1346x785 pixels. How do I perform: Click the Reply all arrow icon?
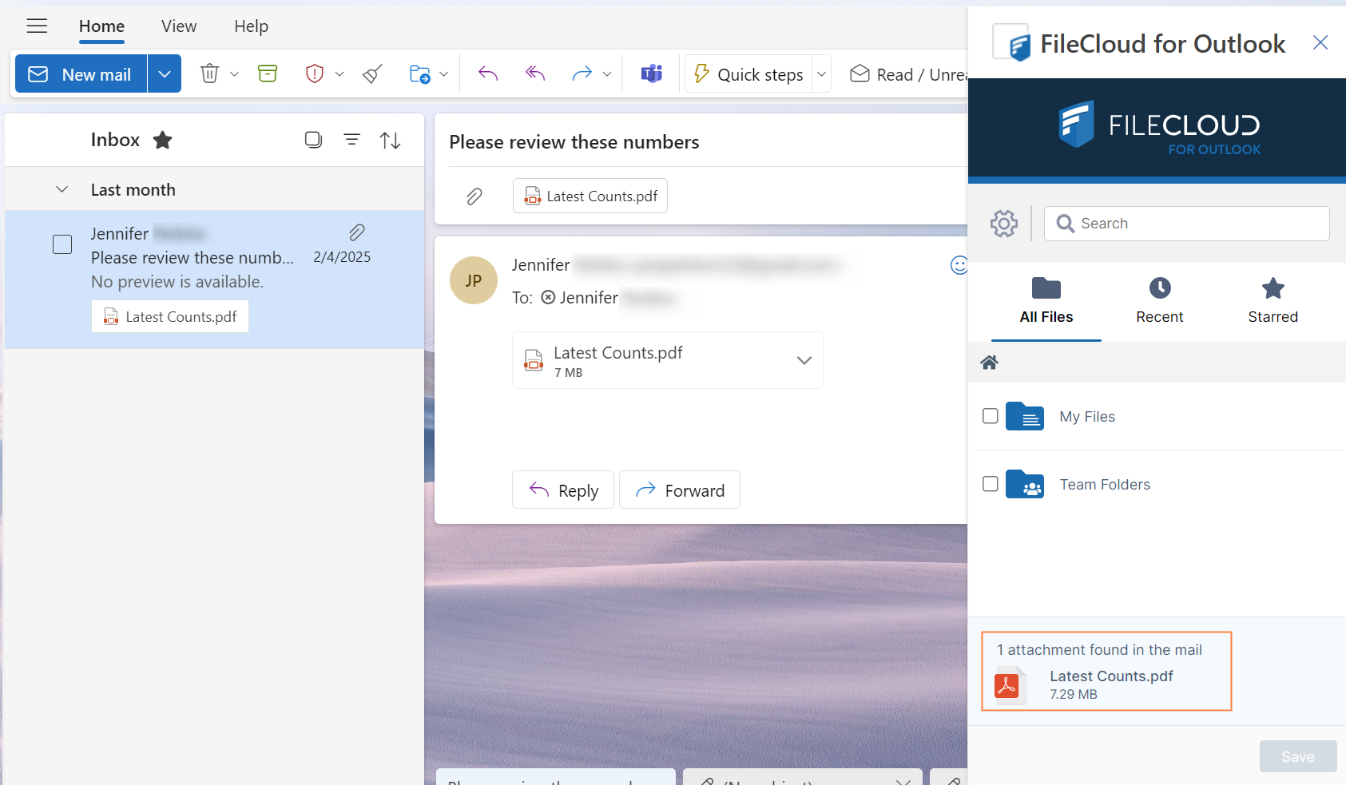pyautogui.click(x=535, y=74)
